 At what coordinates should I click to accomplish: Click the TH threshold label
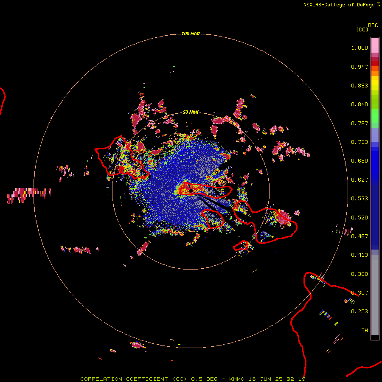[365, 331]
